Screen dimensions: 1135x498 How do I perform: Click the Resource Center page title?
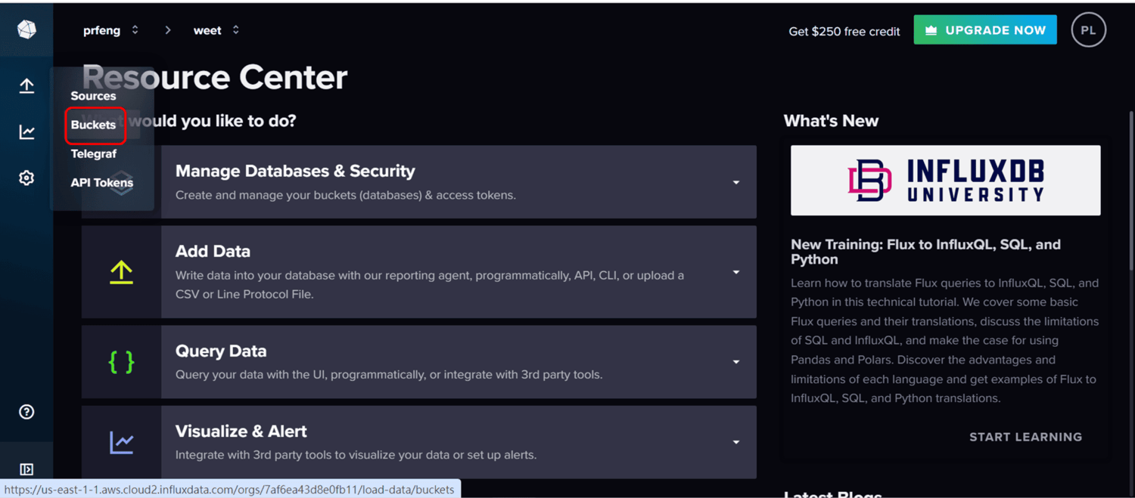click(215, 77)
